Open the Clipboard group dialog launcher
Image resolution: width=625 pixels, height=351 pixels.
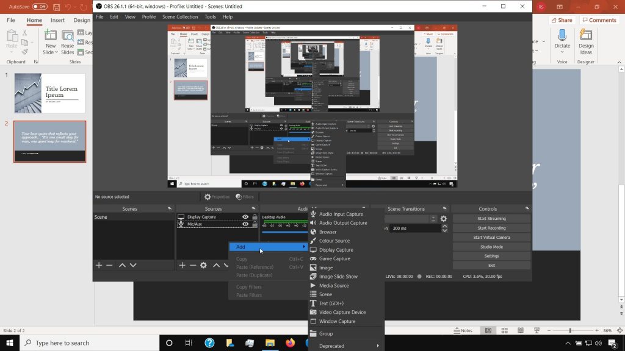[36, 62]
